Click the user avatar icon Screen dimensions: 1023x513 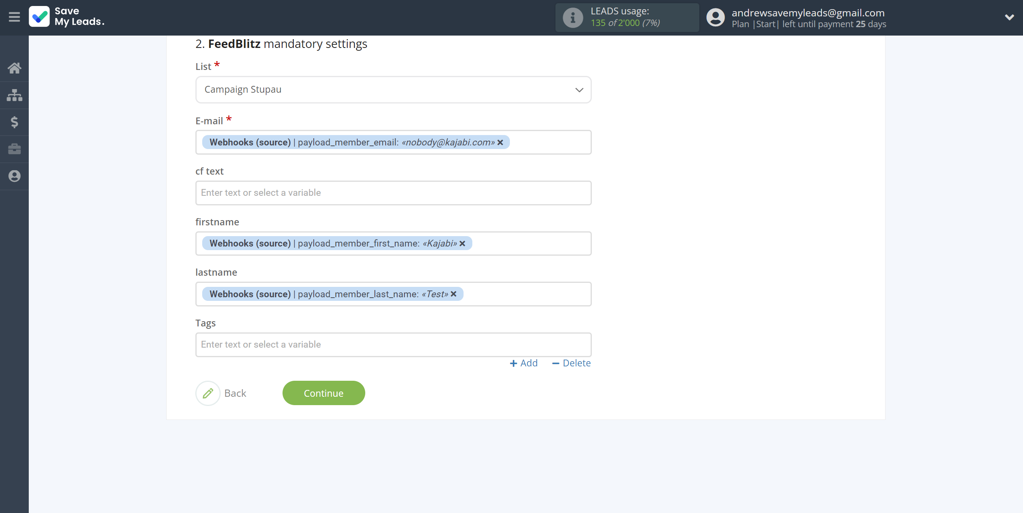click(716, 18)
